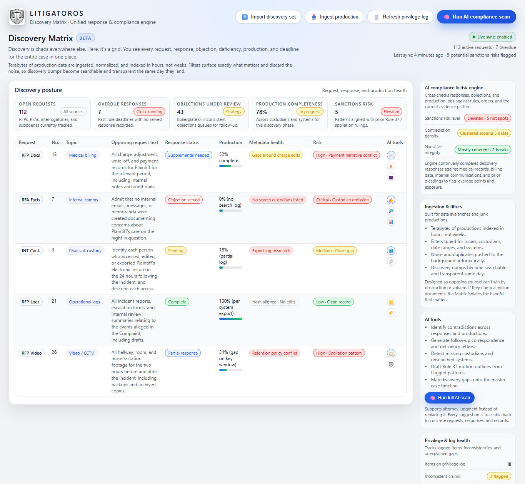Toggle the Clock running badge on Overdue Responses
Screen dimensions: 525x484
coord(149,111)
